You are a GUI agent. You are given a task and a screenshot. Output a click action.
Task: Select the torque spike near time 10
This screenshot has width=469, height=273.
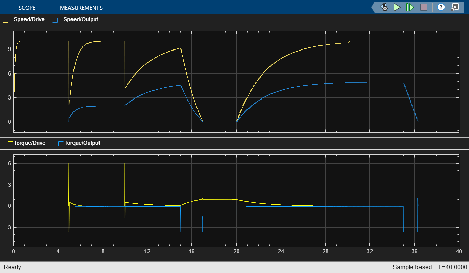[125, 191]
